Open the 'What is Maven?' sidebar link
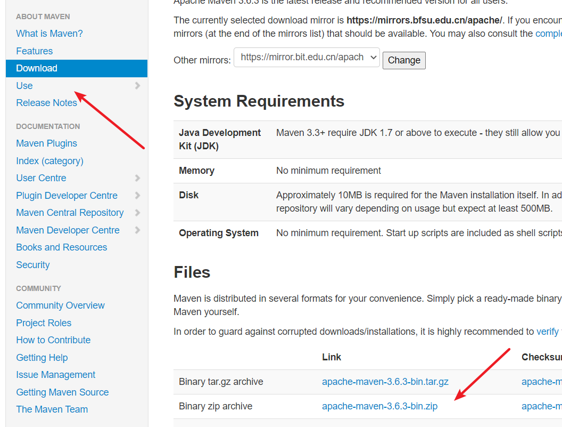 point(49,34)
